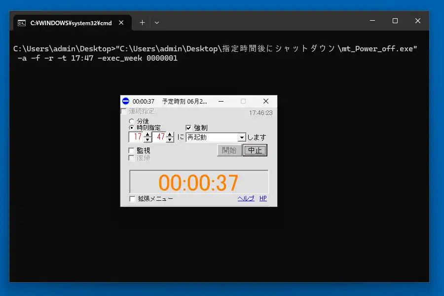
Task: Close the mt_Power_off dialog
Action: [x=265, y=102]
